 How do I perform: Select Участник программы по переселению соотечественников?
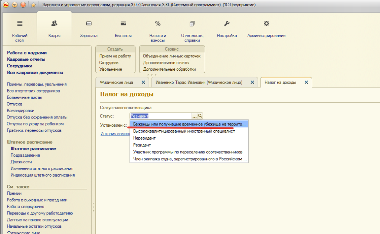point(189,152)
